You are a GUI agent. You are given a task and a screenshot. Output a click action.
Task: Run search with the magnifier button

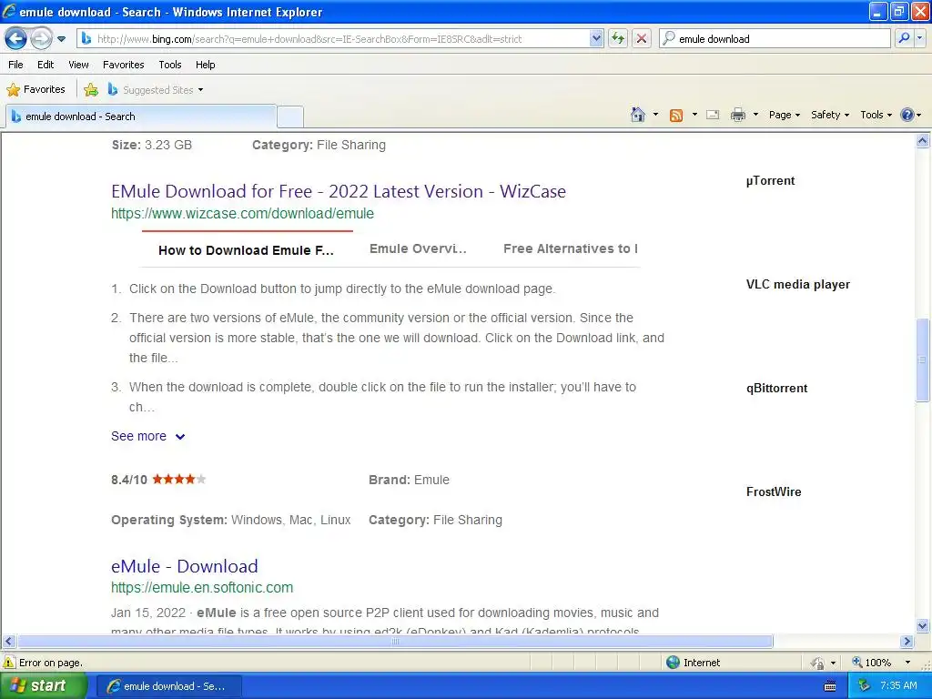coord(904,38)
